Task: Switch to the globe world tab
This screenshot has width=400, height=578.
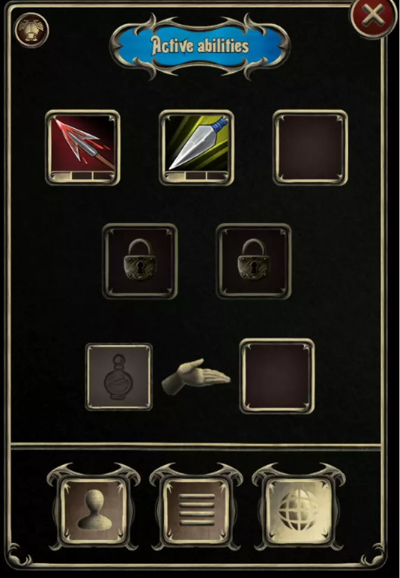Action: [x=299, y=511]
